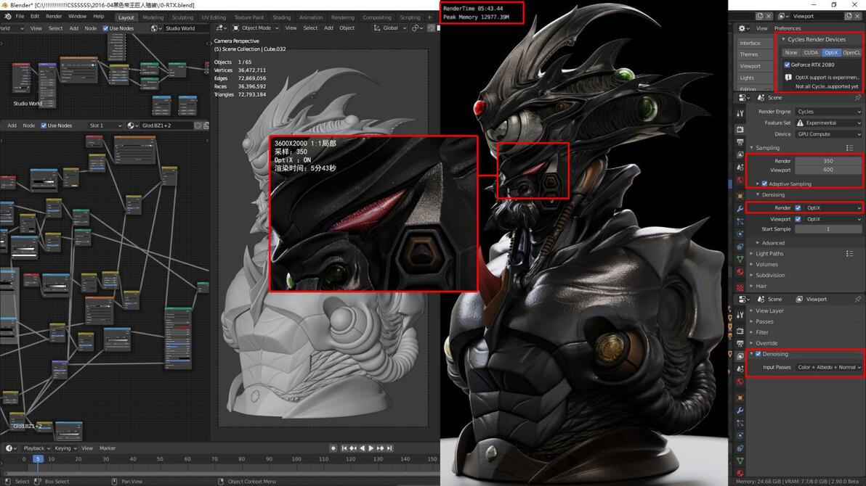Expand the Light Paths panel
The width and height of the screenshot is (866, 486).
[x=769, y=254]
